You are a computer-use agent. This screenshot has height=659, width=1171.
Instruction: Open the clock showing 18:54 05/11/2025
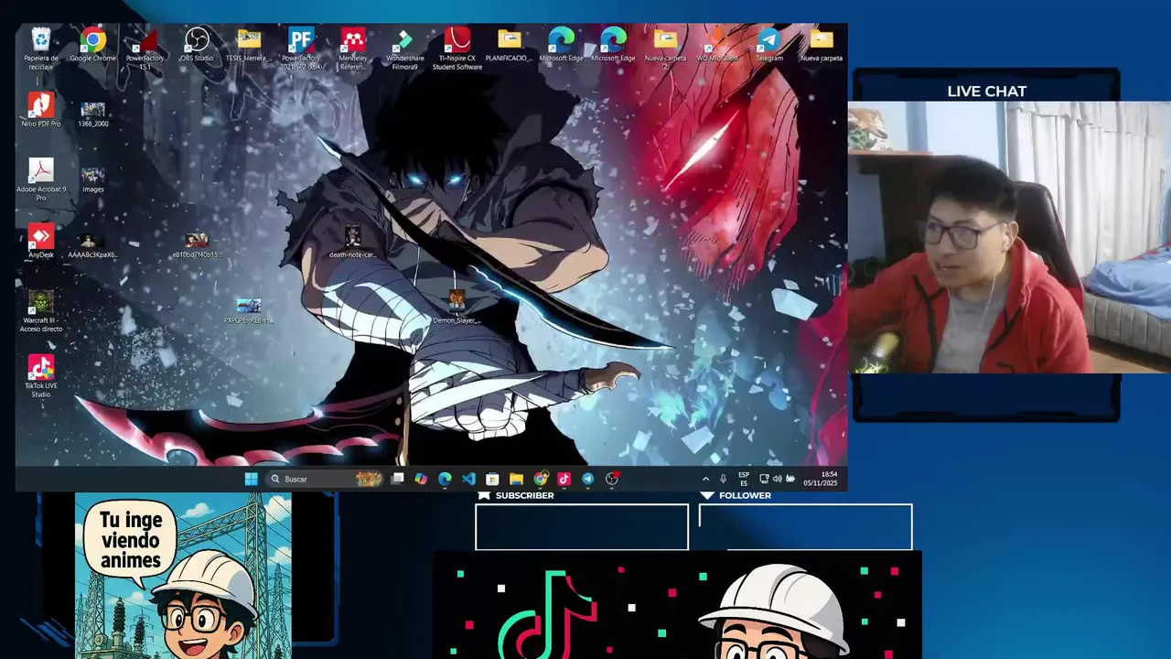pos(820,479)
